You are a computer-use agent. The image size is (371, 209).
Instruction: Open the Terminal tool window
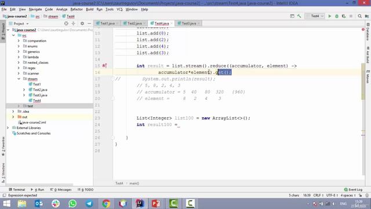[x=17, y=190]
